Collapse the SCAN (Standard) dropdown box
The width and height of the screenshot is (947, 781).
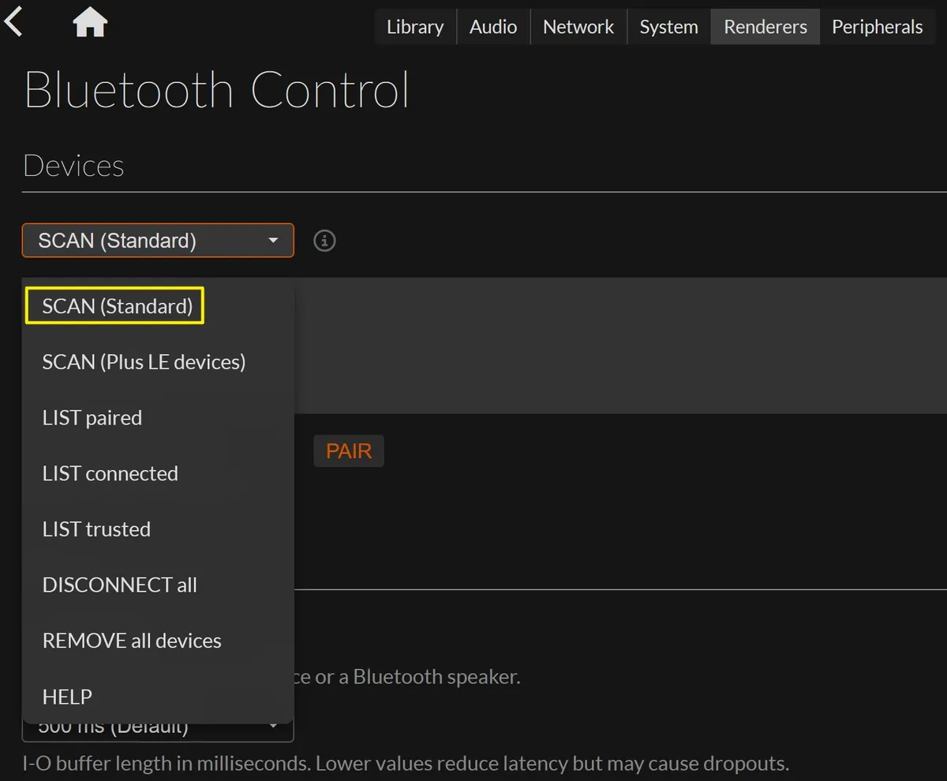[158, 241]
